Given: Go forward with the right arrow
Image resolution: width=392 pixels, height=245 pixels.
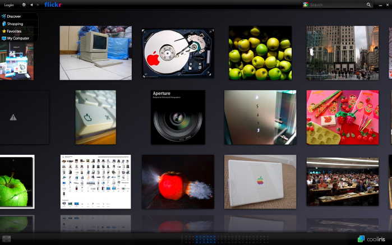Looking at the screenshot, I should [x=38, y=4].
